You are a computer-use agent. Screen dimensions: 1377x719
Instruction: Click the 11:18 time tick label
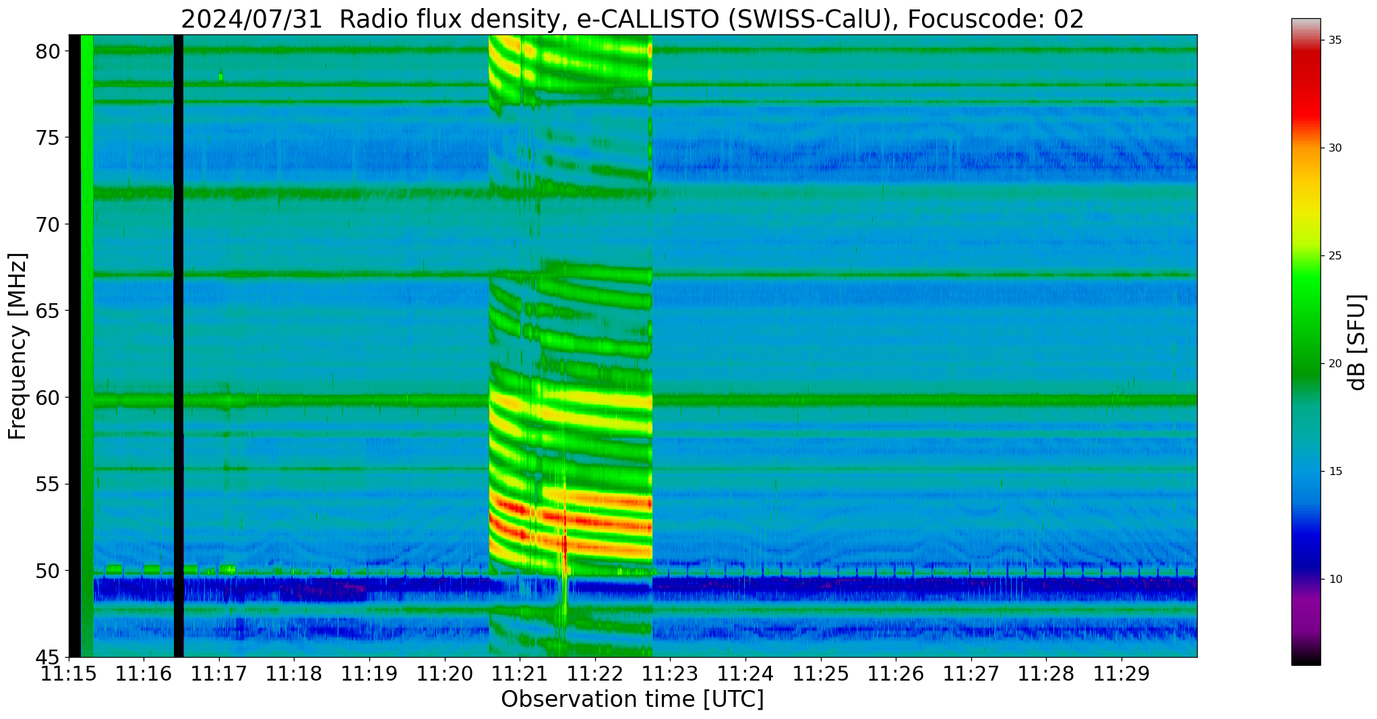coord(294,674)
